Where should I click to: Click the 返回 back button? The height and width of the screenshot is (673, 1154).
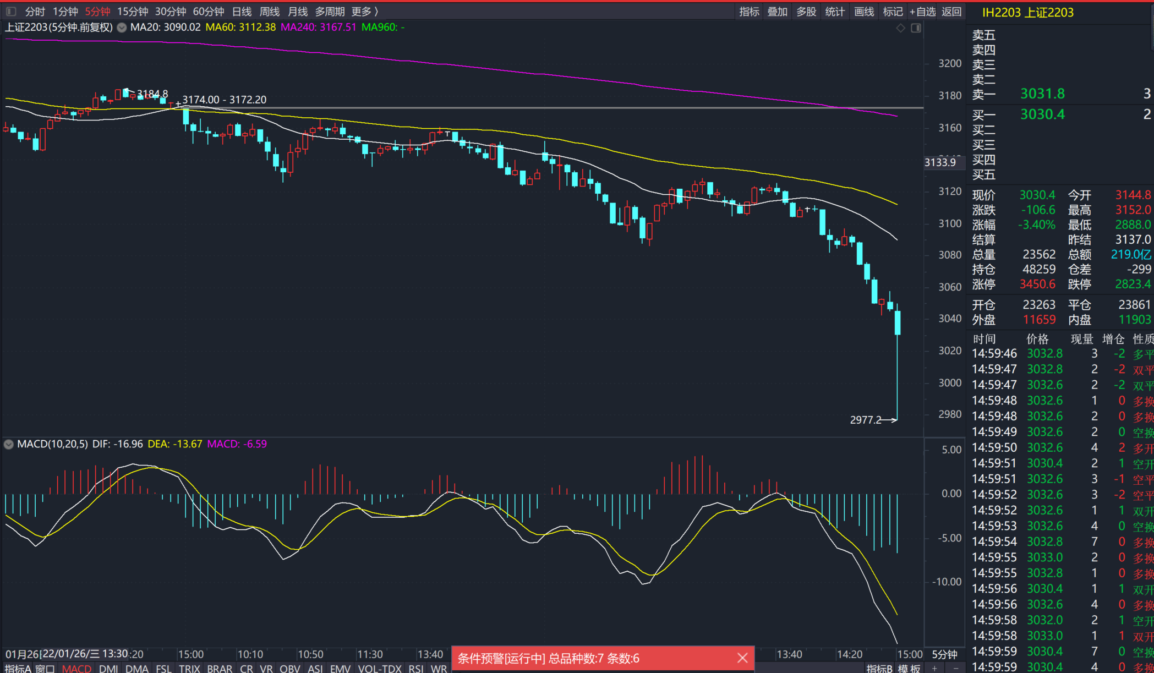[951, 12]
